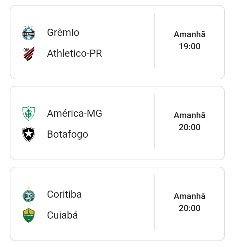Screen dimensions: 232x247
Task: Select the América-MG team name
Action: pyautogui.click(x=74, y=114)
